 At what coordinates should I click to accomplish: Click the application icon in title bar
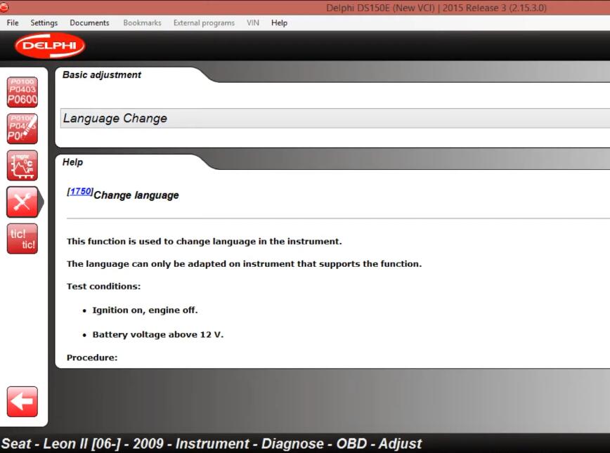(4, 7)
